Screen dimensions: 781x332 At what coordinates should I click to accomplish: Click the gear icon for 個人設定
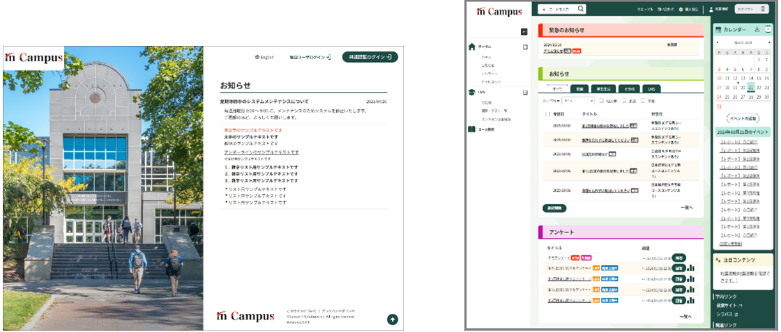681,10
